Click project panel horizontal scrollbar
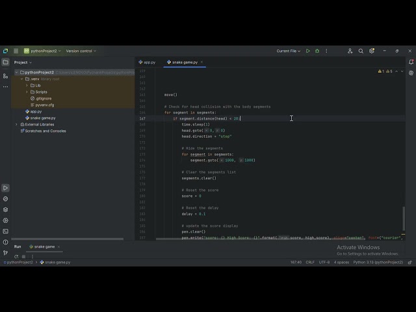This screenshot has height=312, width=416. [68, 239]
